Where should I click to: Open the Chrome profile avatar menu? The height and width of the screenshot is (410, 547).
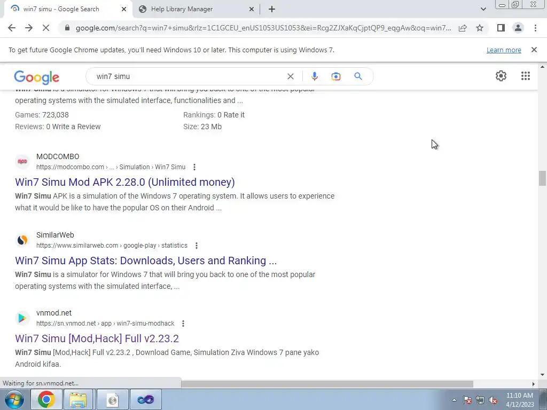[518, 28]
